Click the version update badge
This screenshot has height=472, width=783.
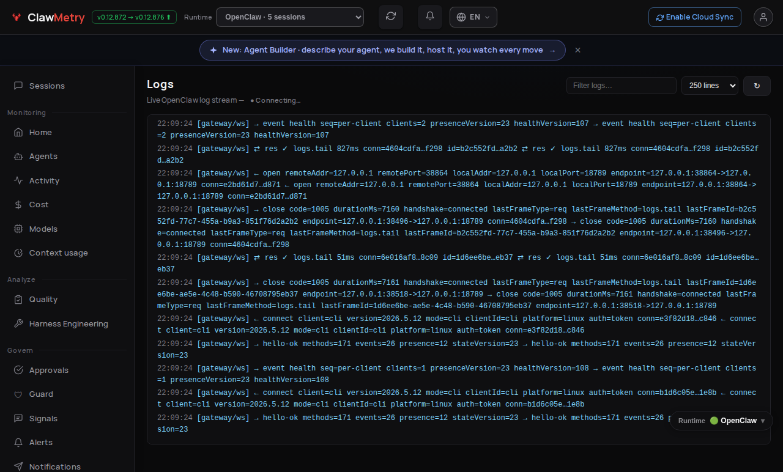click(134, 17)
